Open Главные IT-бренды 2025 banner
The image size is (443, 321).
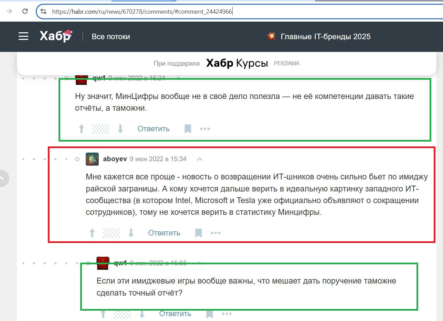coord(326,36)
